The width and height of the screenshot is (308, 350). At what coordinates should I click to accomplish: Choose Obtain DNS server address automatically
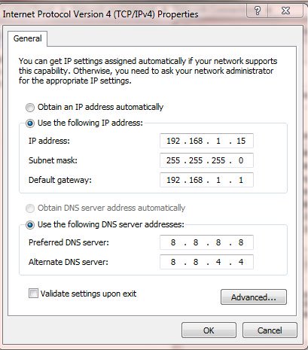[x=30, y=208]
